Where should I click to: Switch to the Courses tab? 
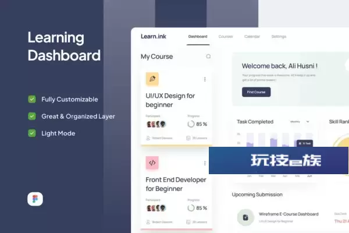(226, 37)
